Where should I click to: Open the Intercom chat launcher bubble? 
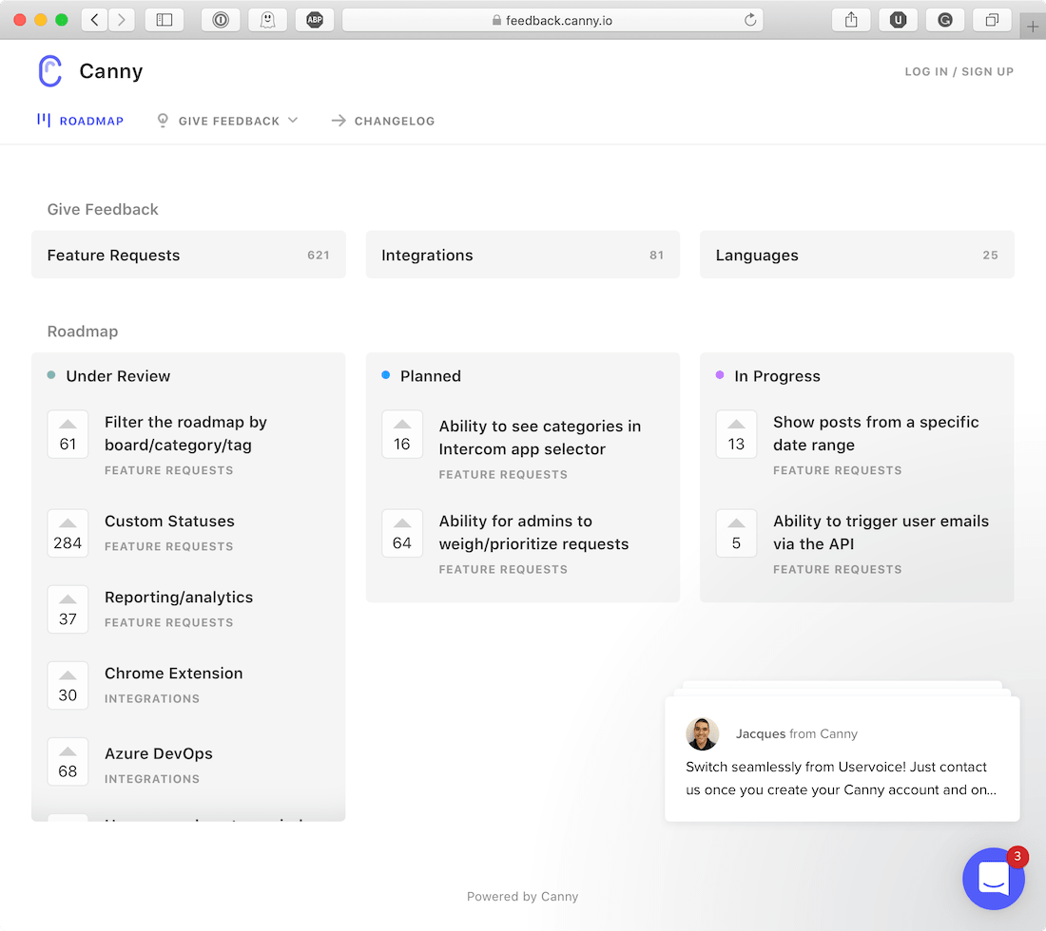[994, 879]
